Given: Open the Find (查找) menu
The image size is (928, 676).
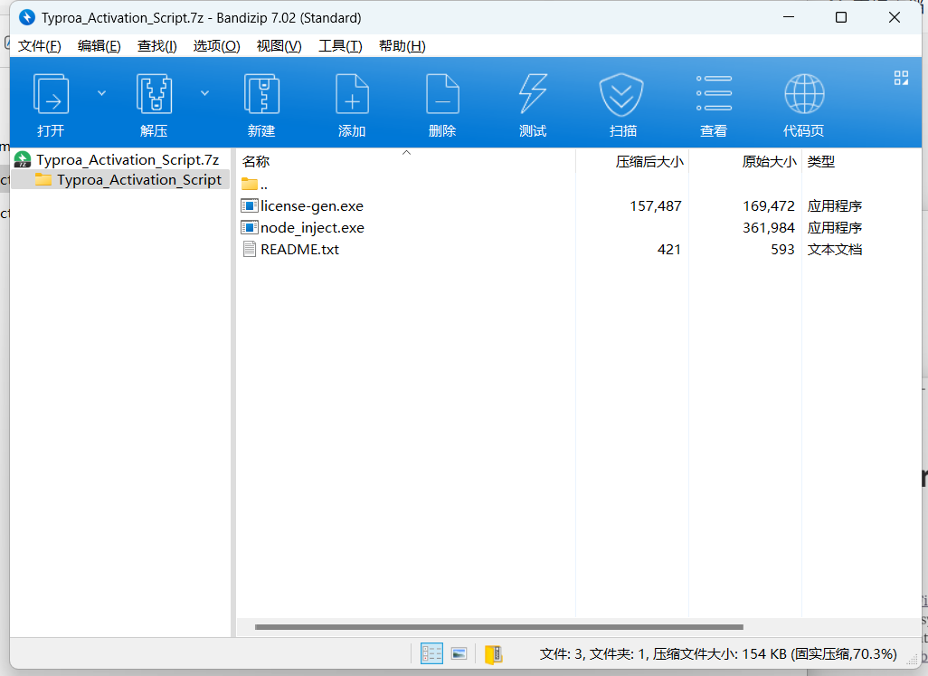Looking at the screenshot, I should [156, 46].
